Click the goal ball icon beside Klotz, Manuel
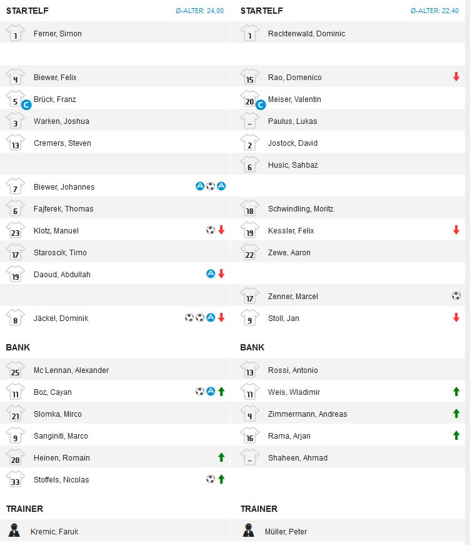Image resolution: width=470 pixels, height=545 pixels. pyautogui.click(x=211, y=230)
